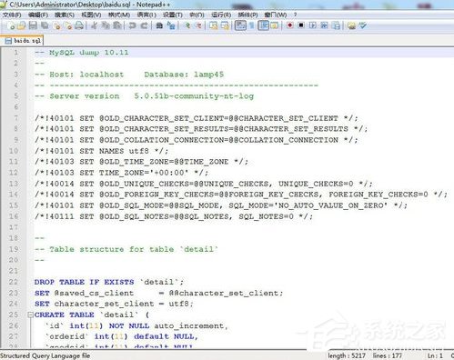Toggle the Word Wrap toolbar button

(240, 25)
